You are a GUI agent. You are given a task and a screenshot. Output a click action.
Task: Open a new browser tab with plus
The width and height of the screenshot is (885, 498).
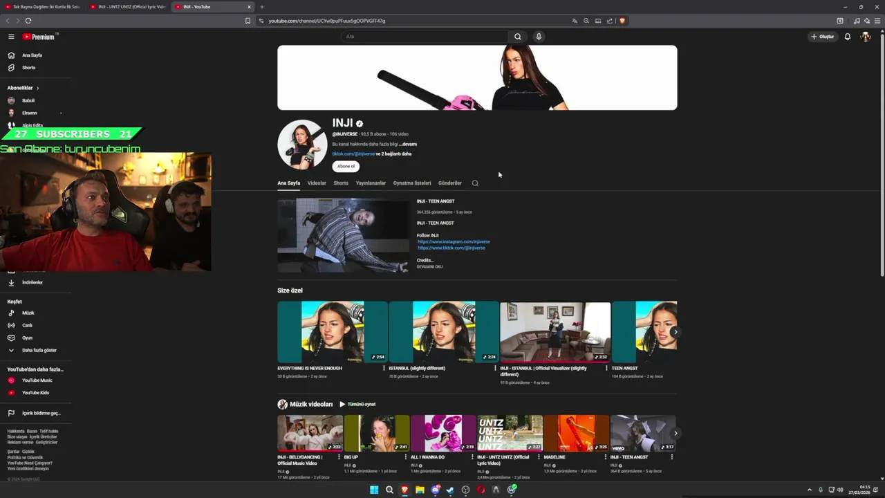[261, 7]
